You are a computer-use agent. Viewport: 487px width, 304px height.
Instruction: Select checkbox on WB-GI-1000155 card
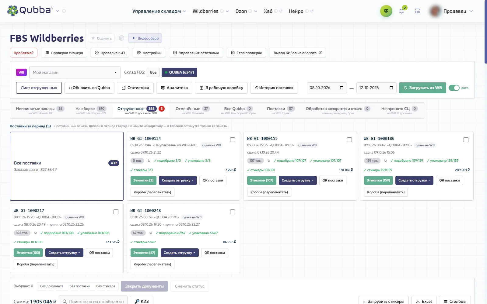point(349,140)
